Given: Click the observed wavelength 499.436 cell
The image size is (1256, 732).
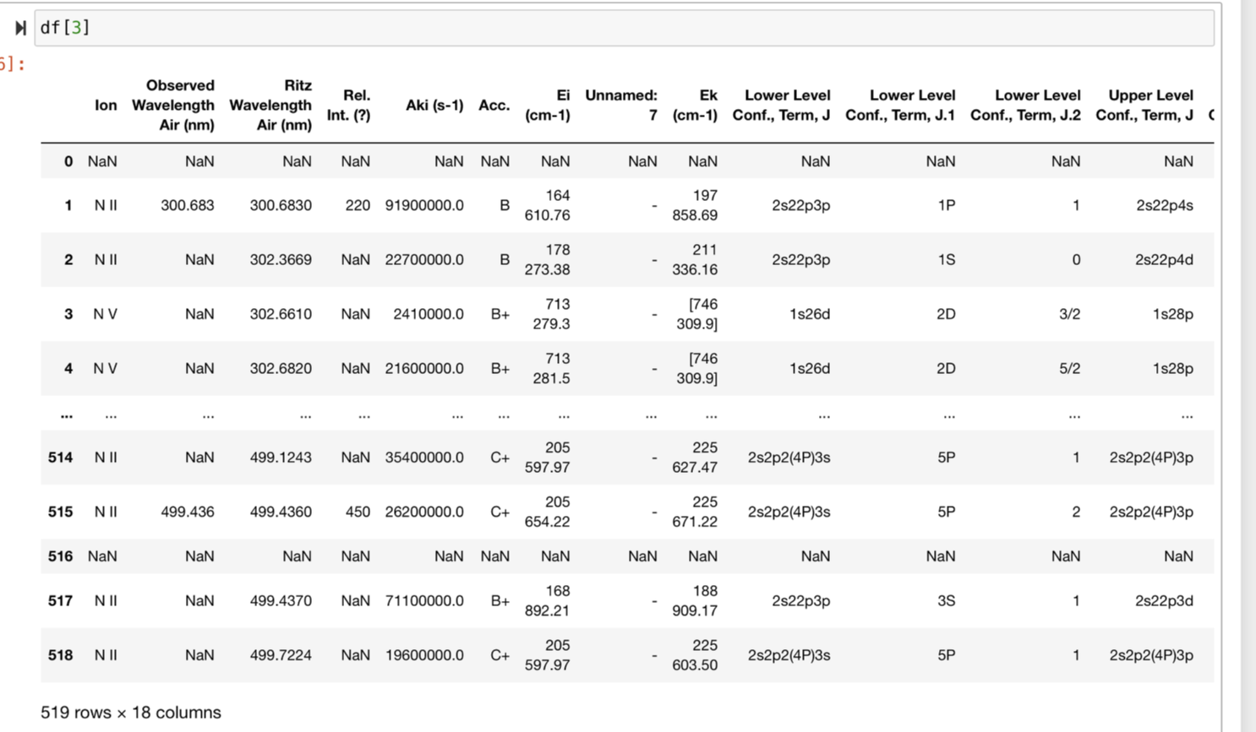Looking at the screenshot, I should tap(188, 512).
